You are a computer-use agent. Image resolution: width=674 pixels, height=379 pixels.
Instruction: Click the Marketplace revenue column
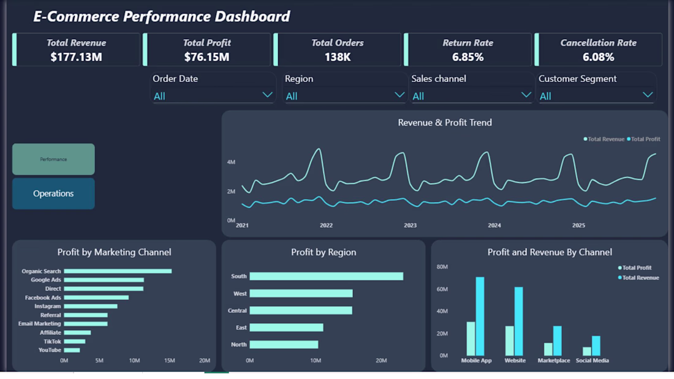tap(558, 341)
